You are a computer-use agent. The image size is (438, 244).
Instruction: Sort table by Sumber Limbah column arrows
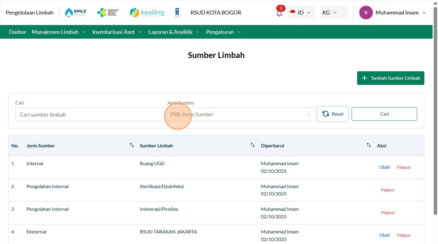(253, 145)
